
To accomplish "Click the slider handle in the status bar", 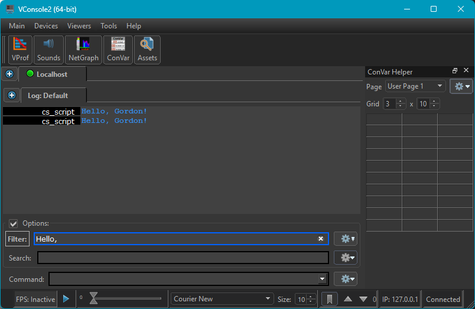I will tap(93, 299).
